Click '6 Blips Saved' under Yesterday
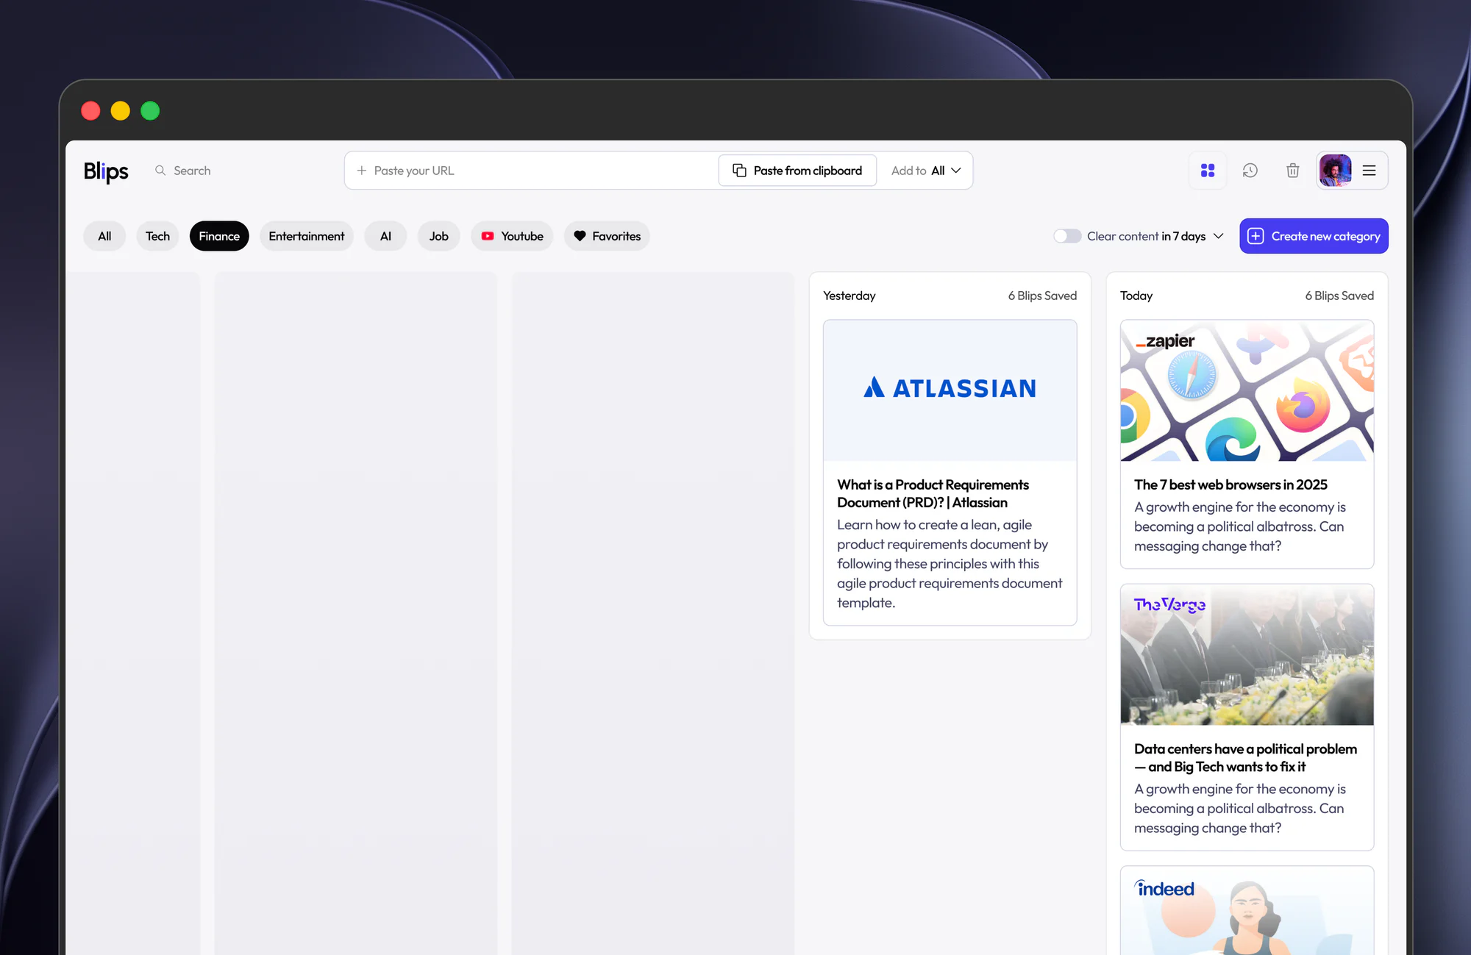 1042,296
